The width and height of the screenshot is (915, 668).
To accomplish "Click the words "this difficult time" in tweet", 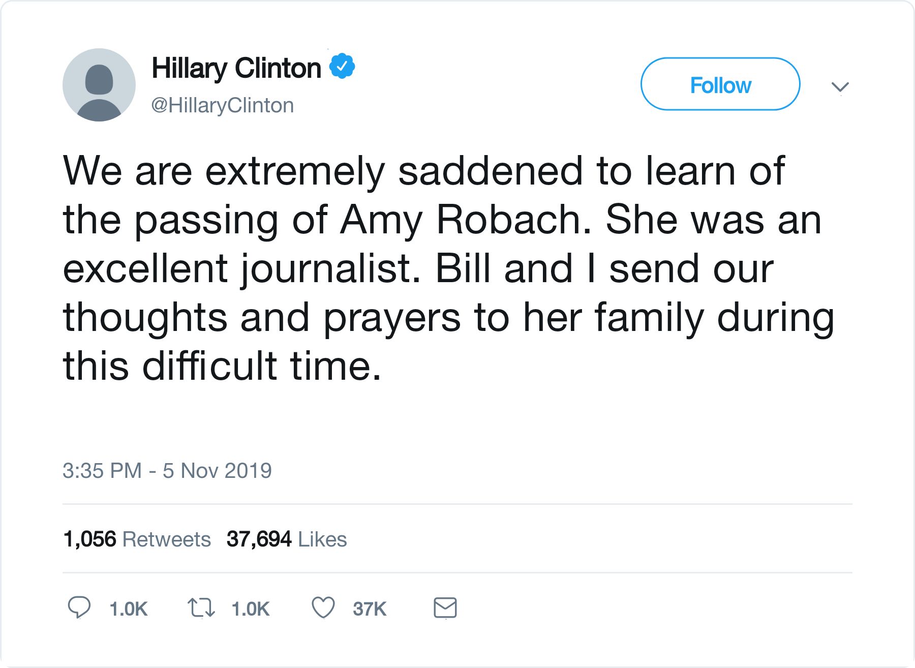I will (x=222, y=366).
